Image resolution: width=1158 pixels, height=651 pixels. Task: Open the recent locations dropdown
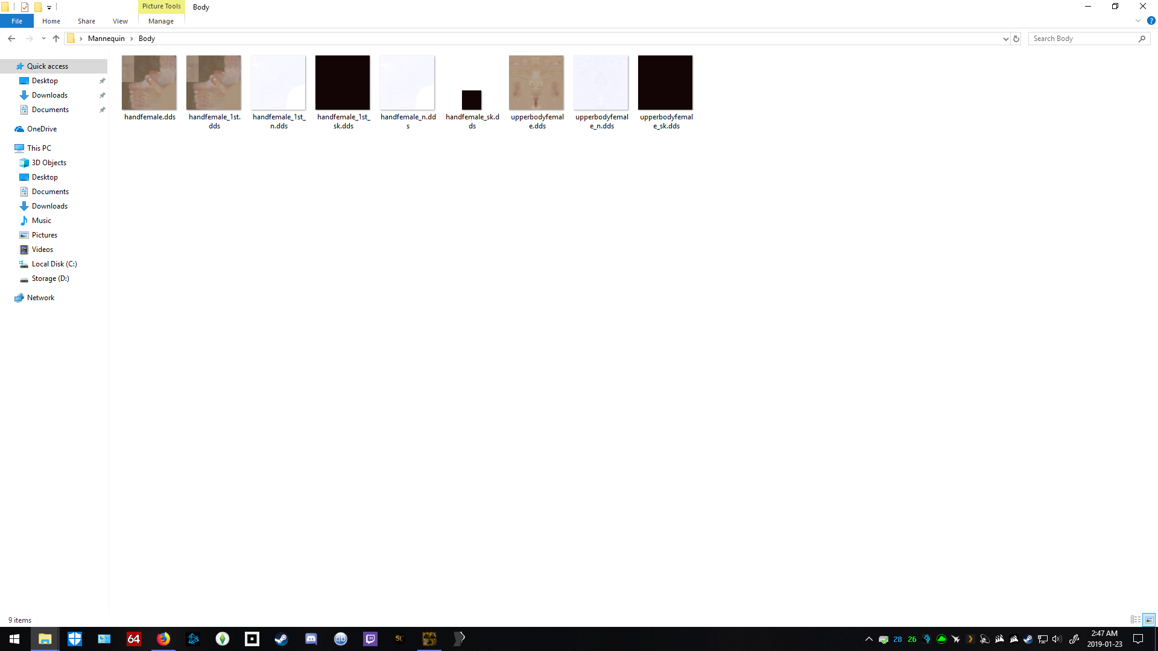pos(43,39)
